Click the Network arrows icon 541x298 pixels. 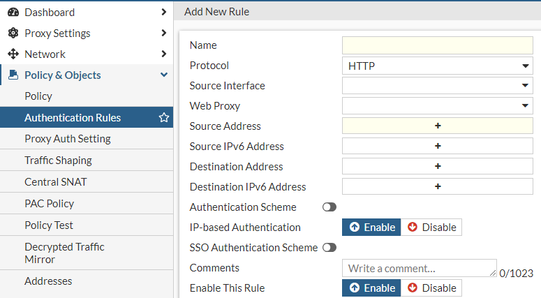point(13,54)
